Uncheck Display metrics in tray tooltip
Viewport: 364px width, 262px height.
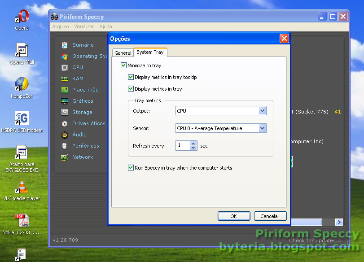tap(131, 77)
